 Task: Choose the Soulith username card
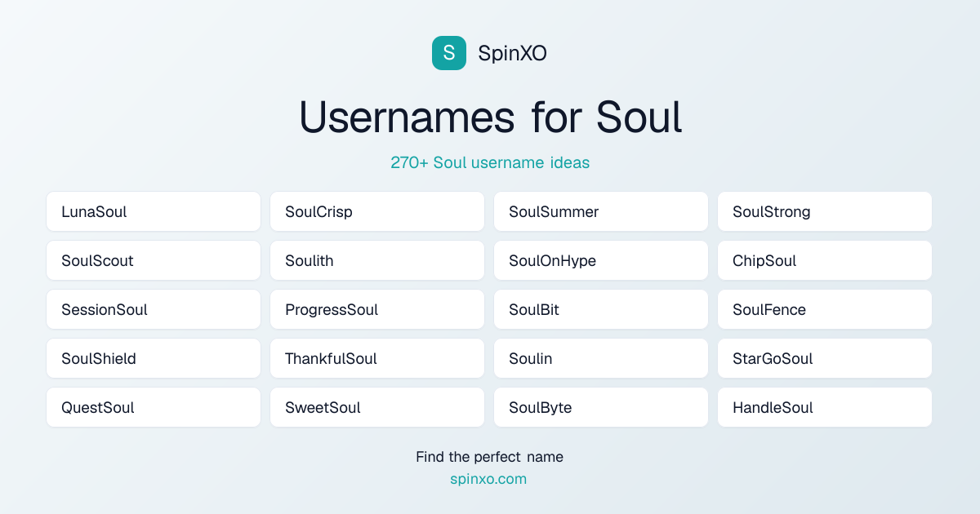coord(377,260)
